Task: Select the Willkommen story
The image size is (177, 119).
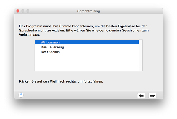Action: tap(87, 42)
